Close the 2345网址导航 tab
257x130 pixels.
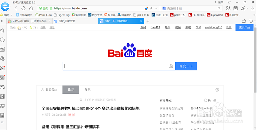coord(50,21)
